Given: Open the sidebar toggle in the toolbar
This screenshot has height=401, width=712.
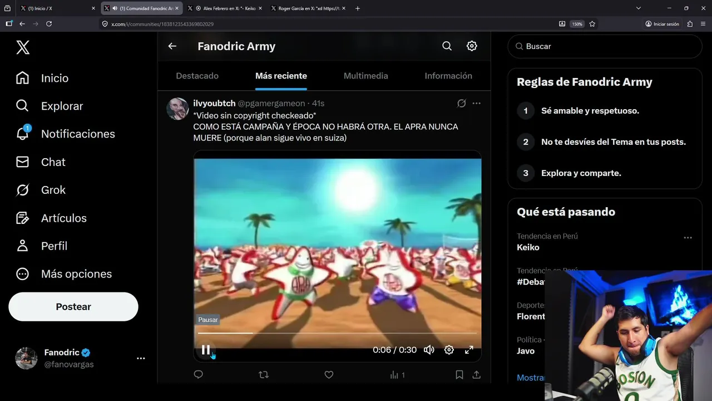Looking at the screenshot, I should [8, 24].
